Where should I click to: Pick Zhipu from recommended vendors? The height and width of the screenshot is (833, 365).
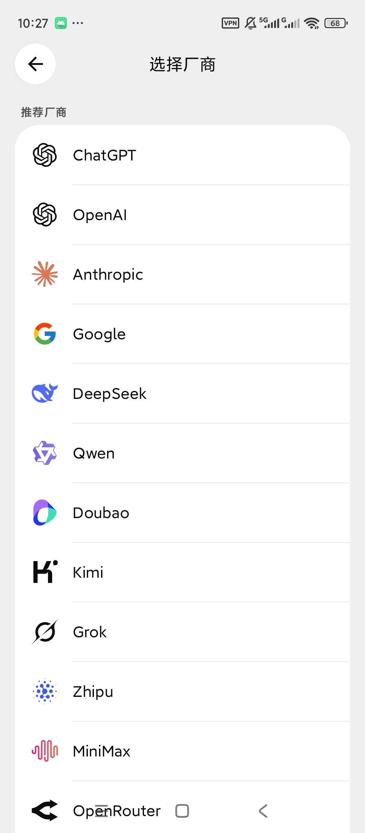point(182,691)
